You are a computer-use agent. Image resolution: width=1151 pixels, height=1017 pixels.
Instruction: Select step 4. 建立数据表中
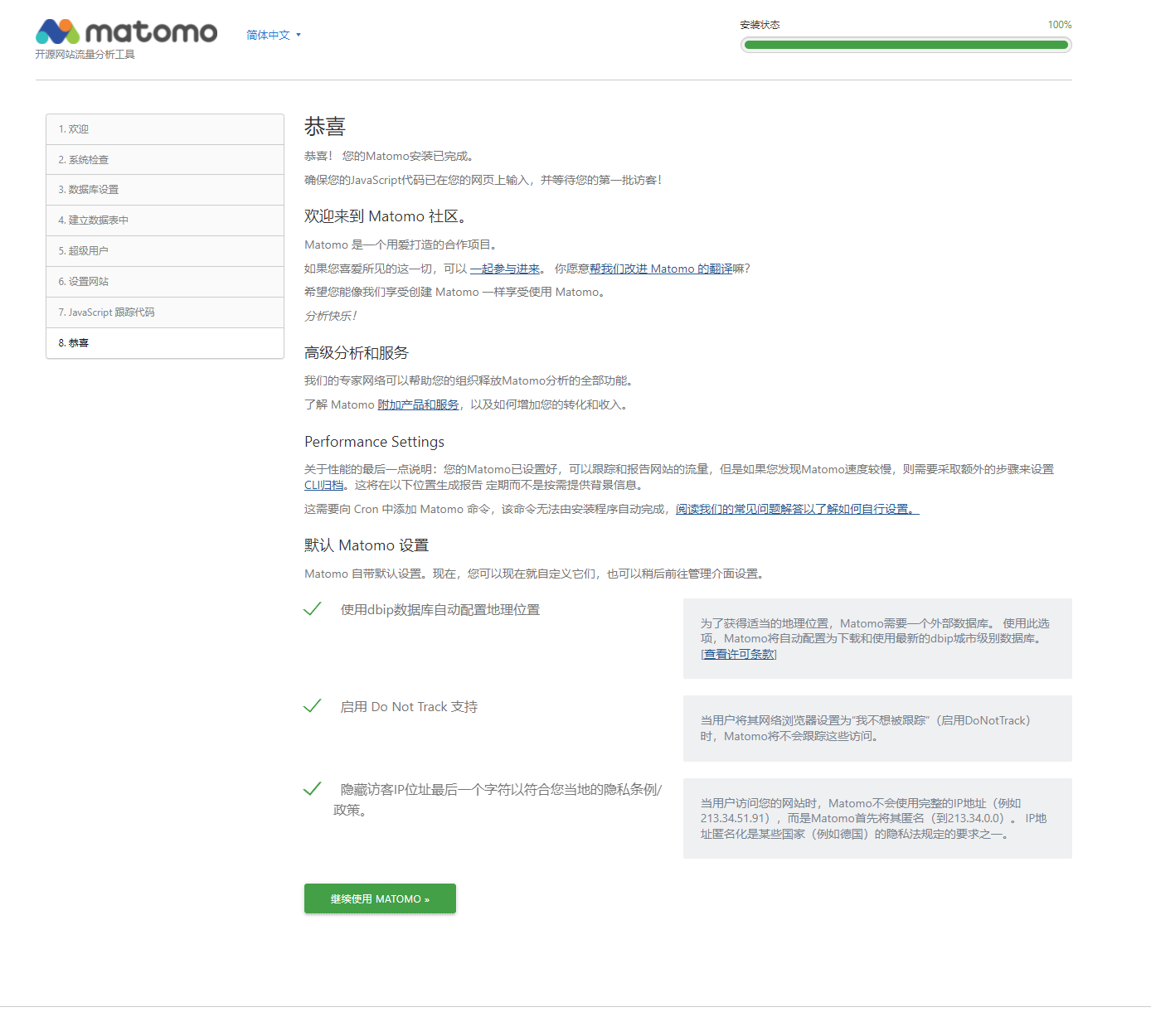tap(165, 220)
